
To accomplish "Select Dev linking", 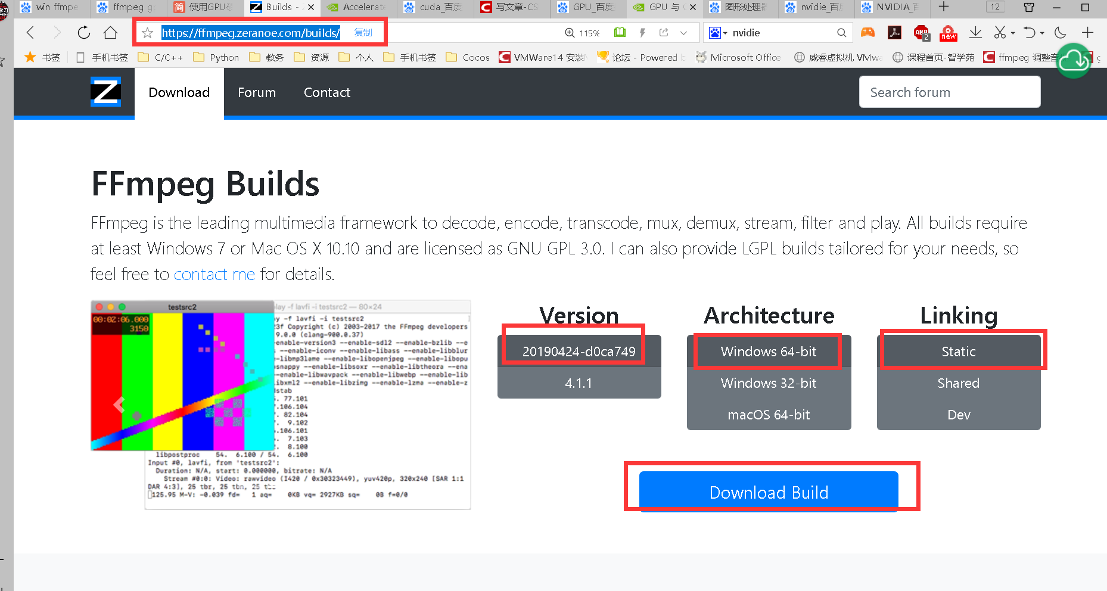I will [959, 415].
